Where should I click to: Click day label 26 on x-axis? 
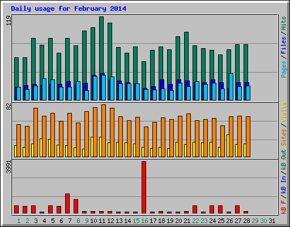click(x=229, y=221)
